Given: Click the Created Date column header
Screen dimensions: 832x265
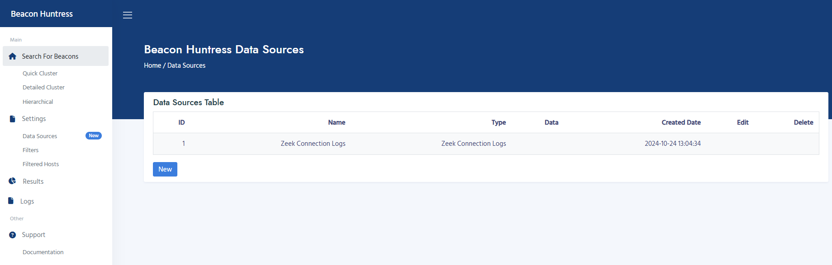Looking at the screenshot, I should click(681, 122).
